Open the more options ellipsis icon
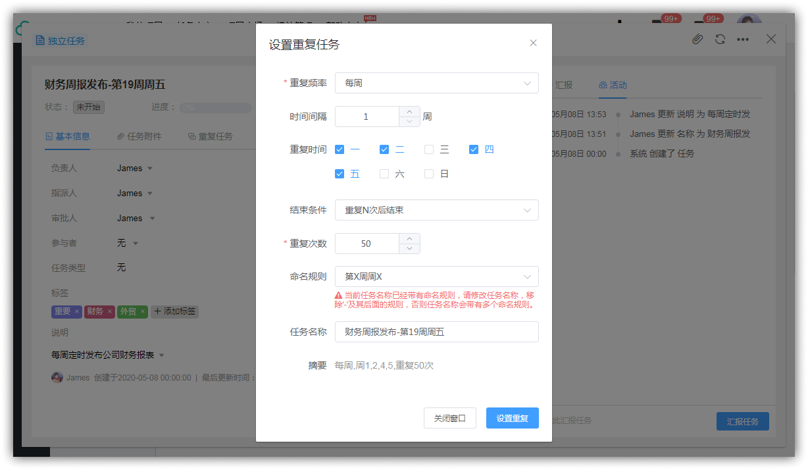Screen dimensions: 808x470 (x=743, y=39)
